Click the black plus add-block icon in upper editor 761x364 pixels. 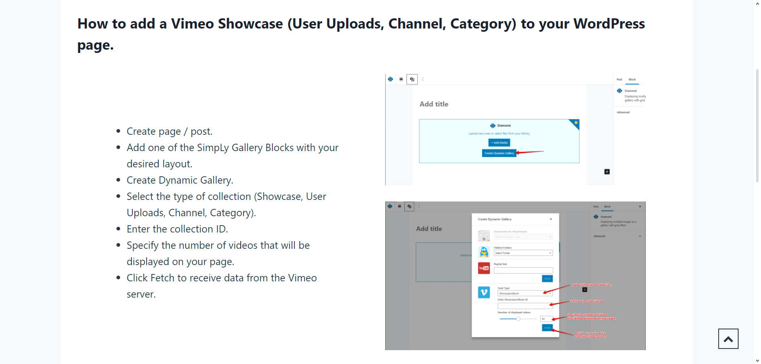(607, 172)
